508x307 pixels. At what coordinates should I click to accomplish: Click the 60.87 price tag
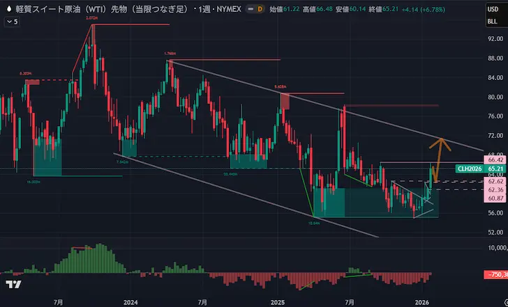pyautogui.click(x=495, y=198)
